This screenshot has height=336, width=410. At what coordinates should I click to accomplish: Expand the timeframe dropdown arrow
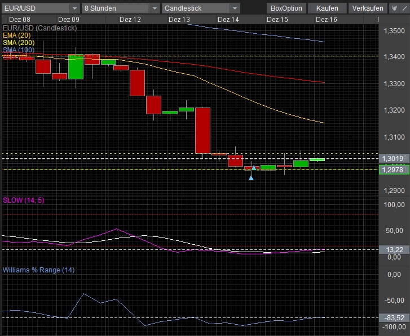click(155, 8)
